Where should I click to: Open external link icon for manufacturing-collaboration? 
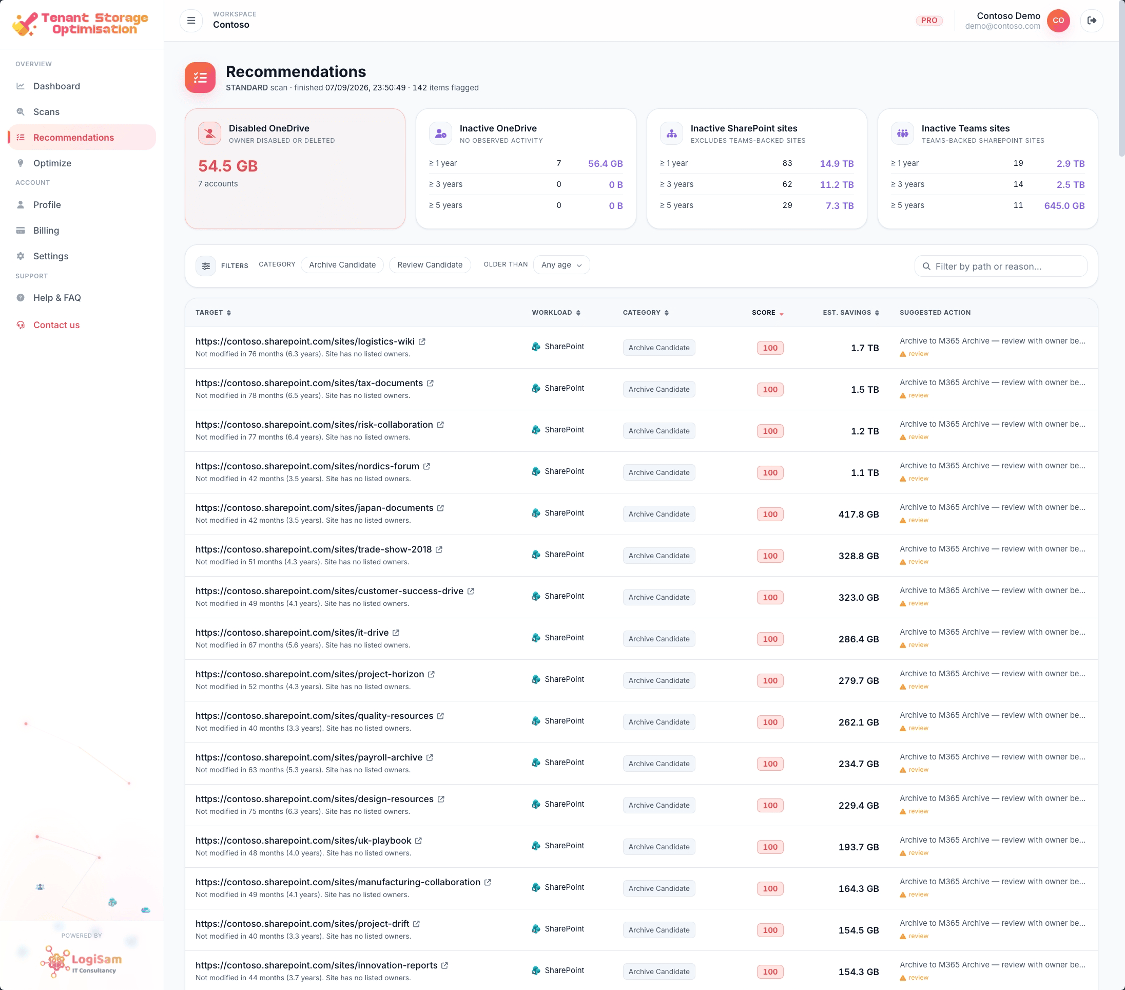488,882
